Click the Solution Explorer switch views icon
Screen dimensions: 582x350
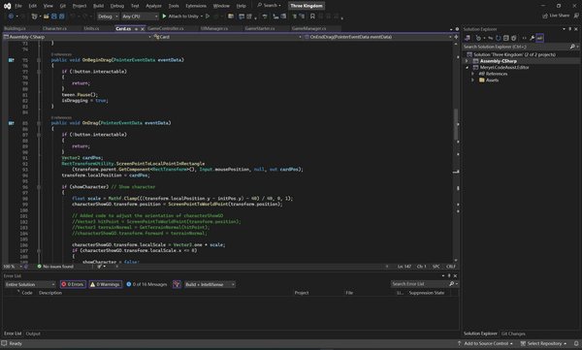click(x=468, y=38)
